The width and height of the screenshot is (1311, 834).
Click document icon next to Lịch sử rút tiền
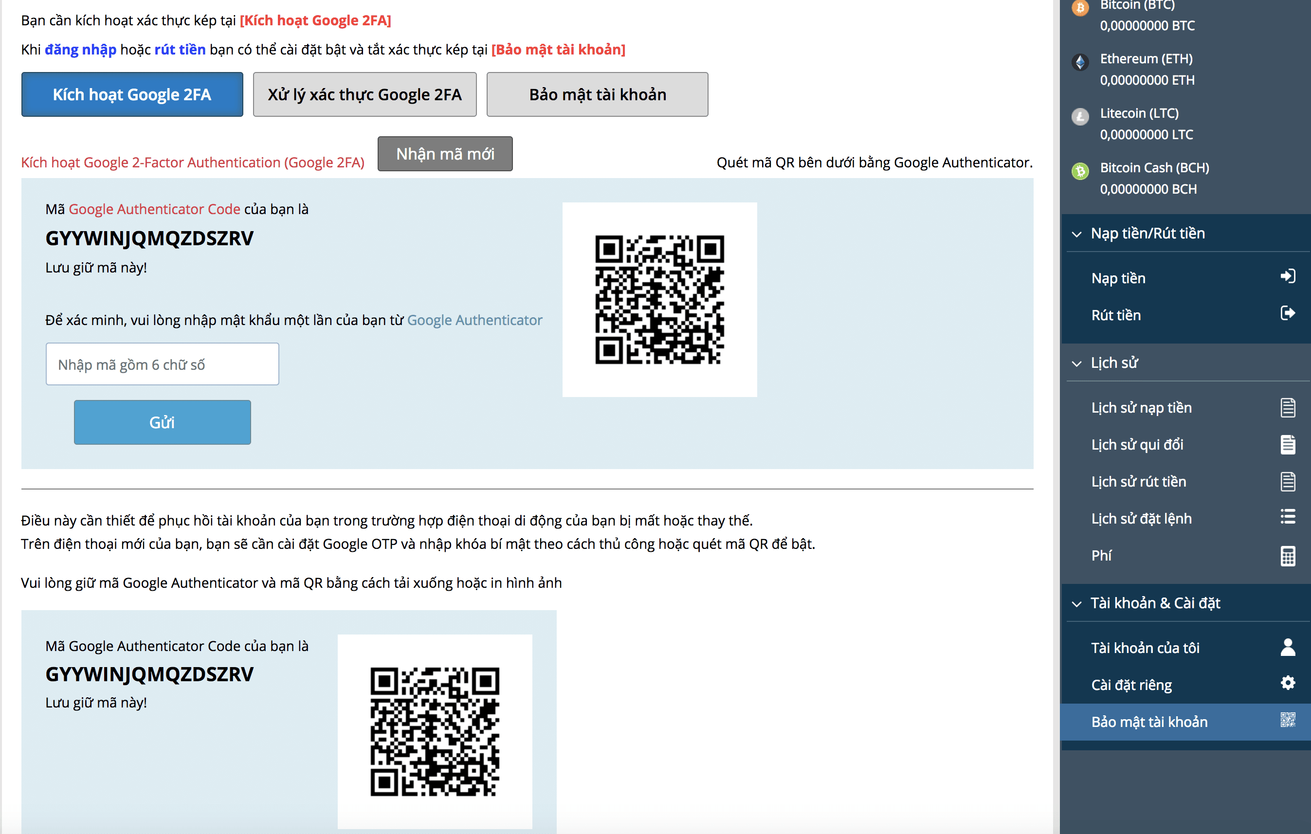pyautogui.click(x=1288, y=481)
